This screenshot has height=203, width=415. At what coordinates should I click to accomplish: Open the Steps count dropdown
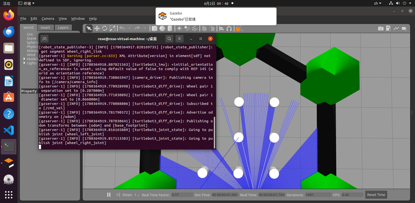[x=137, y=195]
